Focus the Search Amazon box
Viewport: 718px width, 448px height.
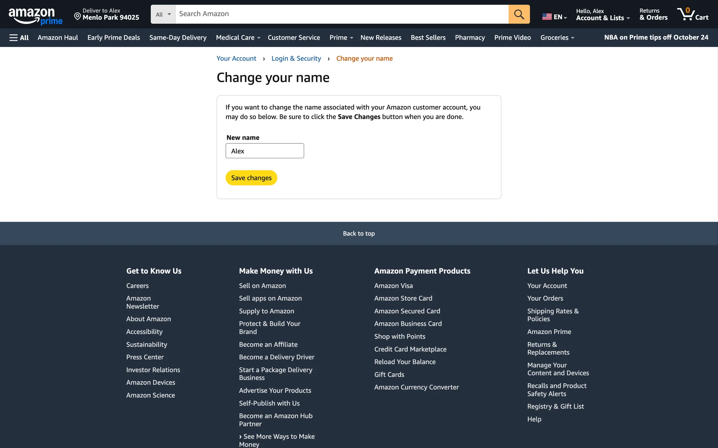[x=341, y=14]
